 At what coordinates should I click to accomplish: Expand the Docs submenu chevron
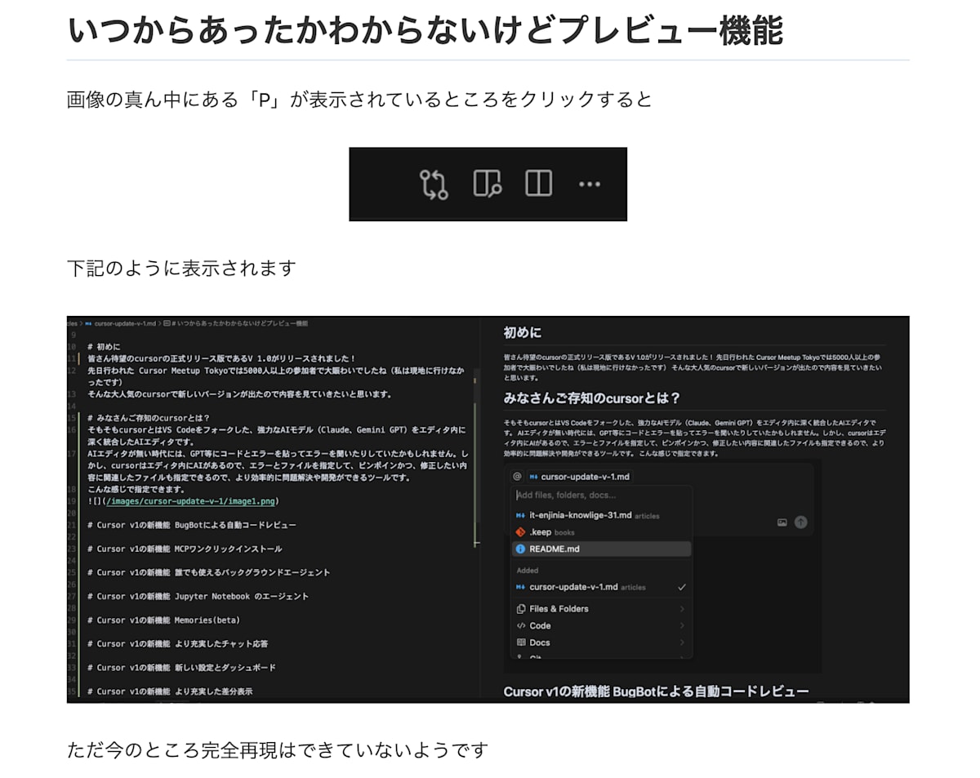click(682, 642)
